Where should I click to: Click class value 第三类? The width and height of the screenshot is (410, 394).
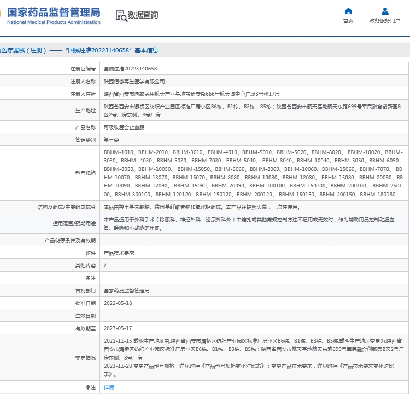tap(111, 140)
